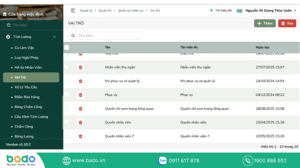Screen dimensions: 300x168
Task: Click trash icon in Phục vụ row
Action: pyautogui.click(x=81, y=95)
